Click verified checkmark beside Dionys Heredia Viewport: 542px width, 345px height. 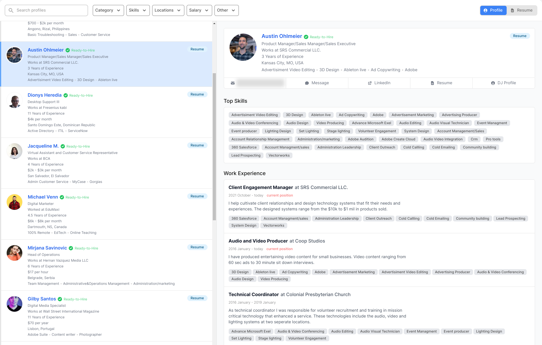pyautogui.click(x=66, y=96)
